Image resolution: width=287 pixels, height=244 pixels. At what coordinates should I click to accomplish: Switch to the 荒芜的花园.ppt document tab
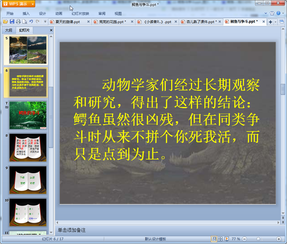click(112, 22)
